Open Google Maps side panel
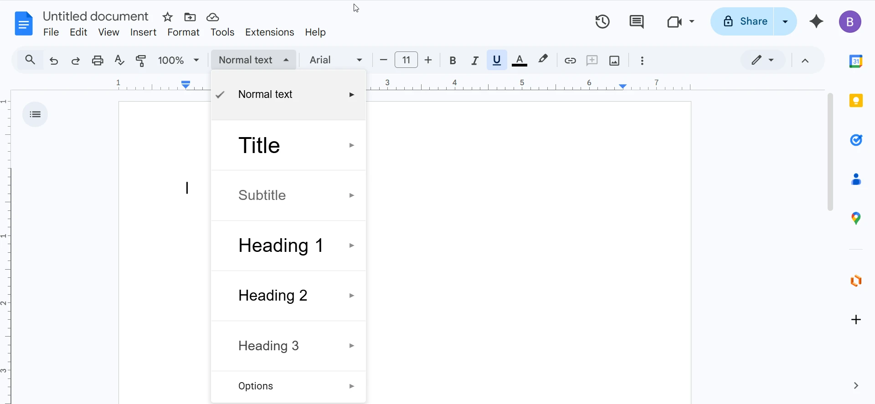The width and height of the screenshot is (875, 404). click(856, 219)
